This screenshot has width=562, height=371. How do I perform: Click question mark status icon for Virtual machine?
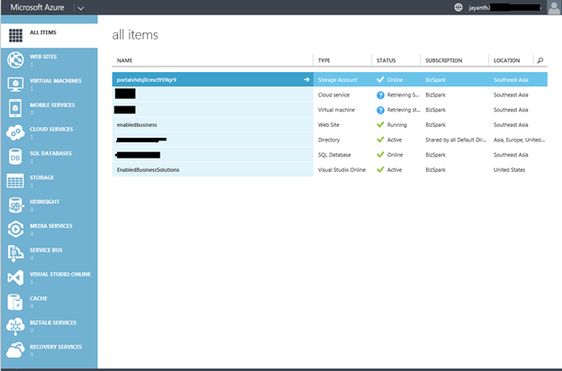(380, 110)
